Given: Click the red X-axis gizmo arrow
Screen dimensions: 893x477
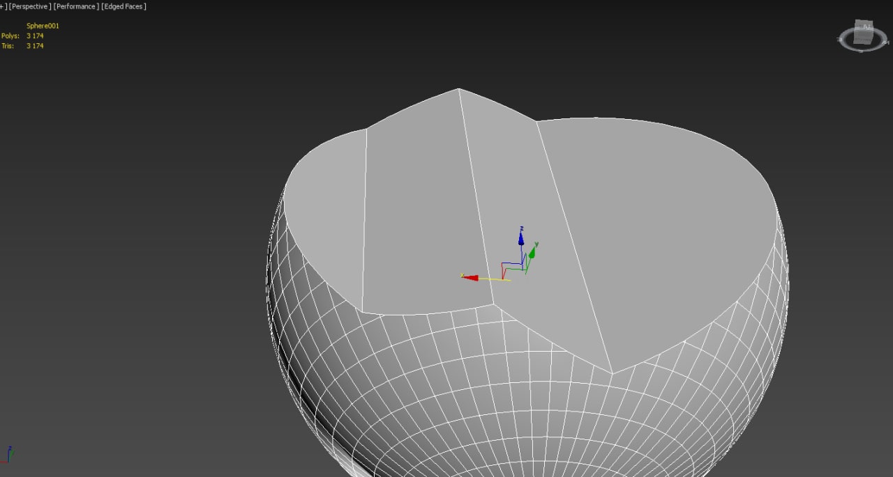Looking at the screenshot, I should coord(470,277).
